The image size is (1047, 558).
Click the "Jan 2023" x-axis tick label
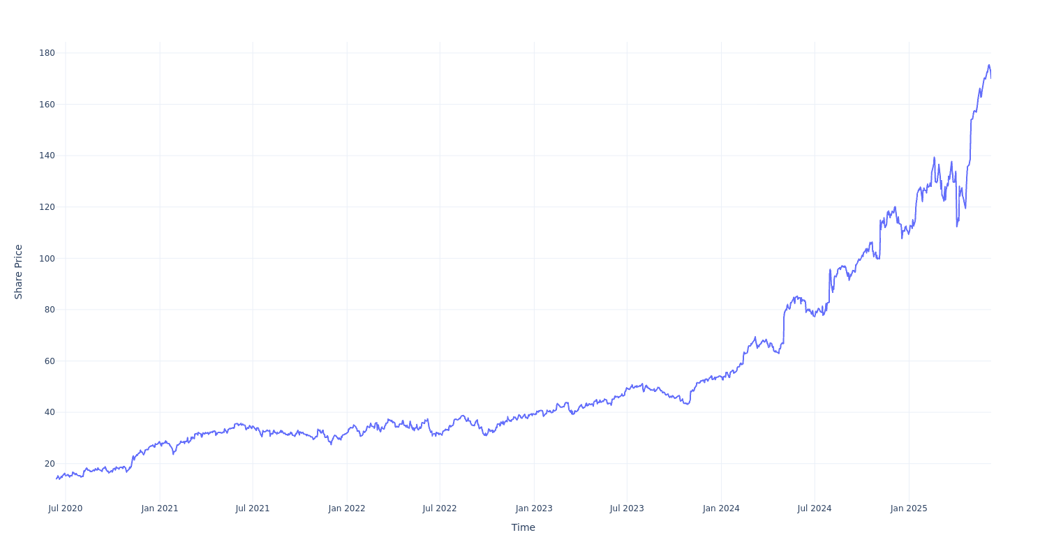click(534, 508)
